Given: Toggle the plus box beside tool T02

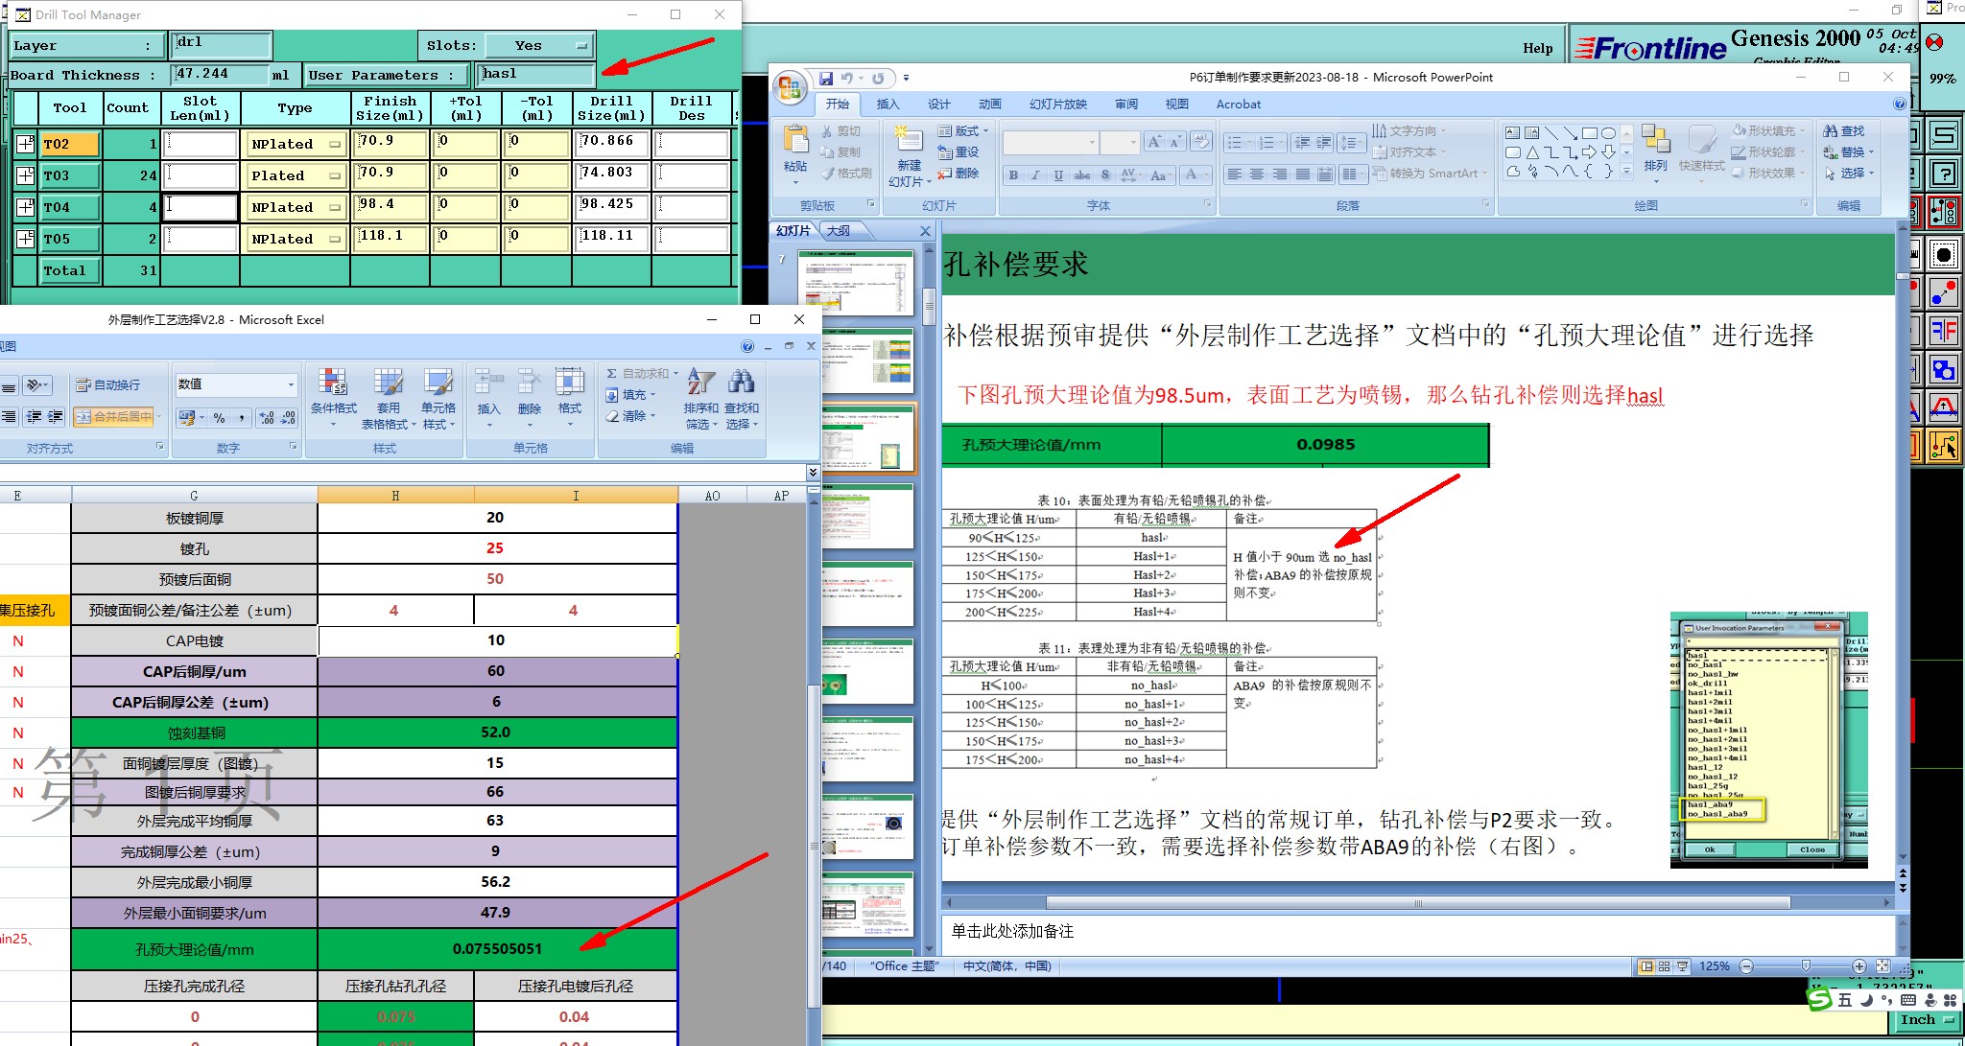Looking at the screenshot, I should point(26,144).
